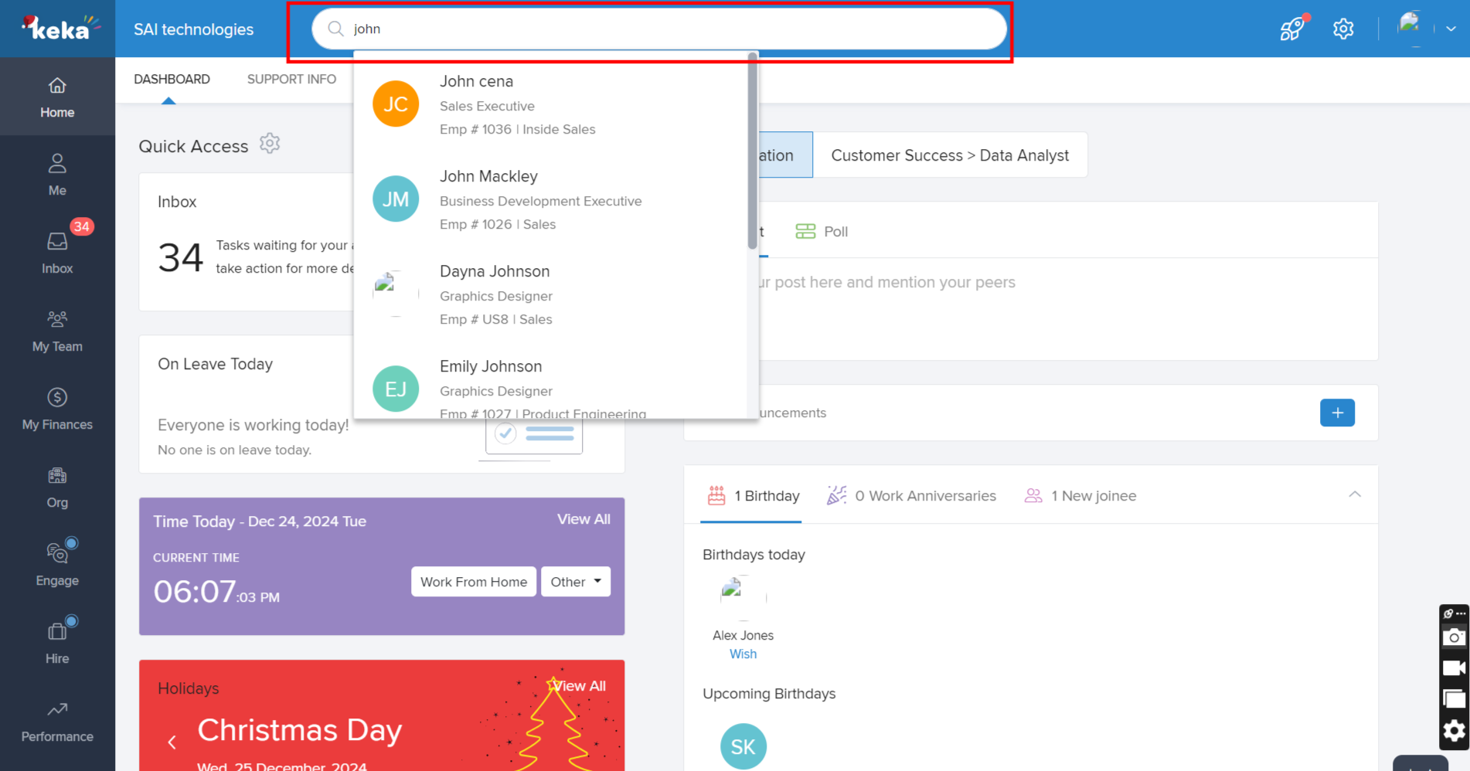1470x771 pixels.
Task: Select John Mackley from search results
Action: pos(488,177)
